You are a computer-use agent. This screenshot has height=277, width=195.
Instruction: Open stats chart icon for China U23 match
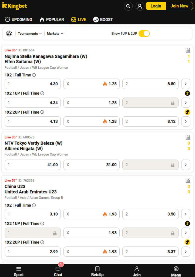[188, 180]
